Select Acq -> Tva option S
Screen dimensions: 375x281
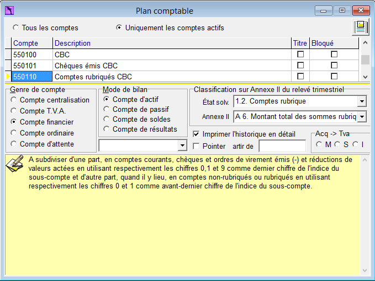337,144
